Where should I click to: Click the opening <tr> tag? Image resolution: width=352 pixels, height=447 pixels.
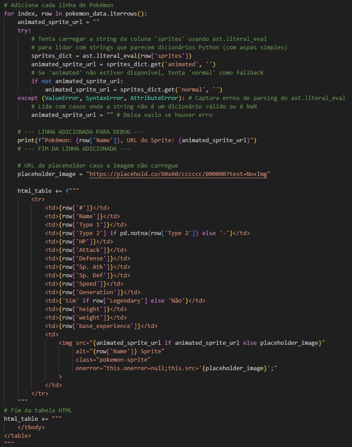[38, 199]
